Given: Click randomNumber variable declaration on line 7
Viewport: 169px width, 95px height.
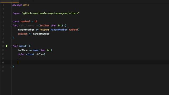Looking at the screenshot, I should [26, 30].
